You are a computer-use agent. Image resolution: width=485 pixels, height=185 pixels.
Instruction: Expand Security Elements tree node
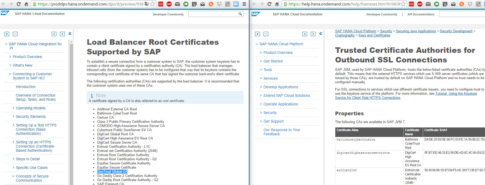point(14,117)
